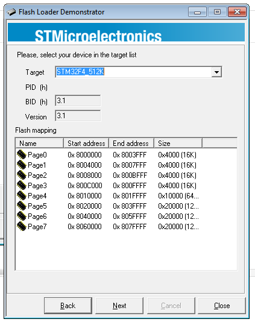Click end address 0x 800FFFF
This screenshot has width=255, height=322.
[x=130, y=186]
